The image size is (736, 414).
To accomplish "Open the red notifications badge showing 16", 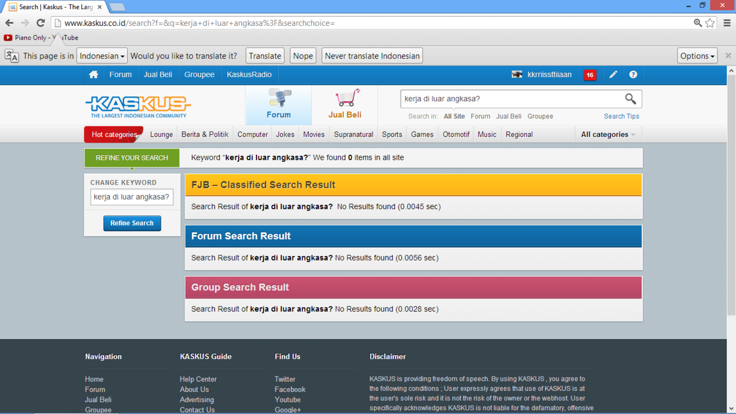I will point(590,75).
